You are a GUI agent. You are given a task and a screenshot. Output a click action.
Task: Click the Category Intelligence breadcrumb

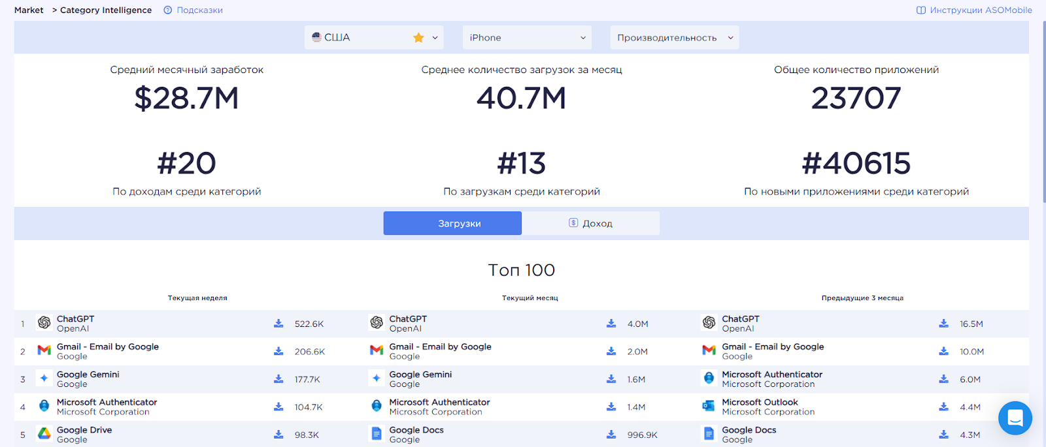coord(106,10)
